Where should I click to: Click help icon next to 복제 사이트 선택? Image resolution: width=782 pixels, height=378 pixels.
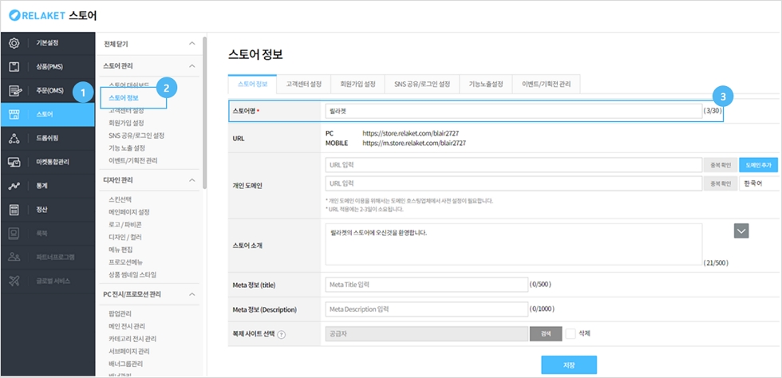pos(304,334)
